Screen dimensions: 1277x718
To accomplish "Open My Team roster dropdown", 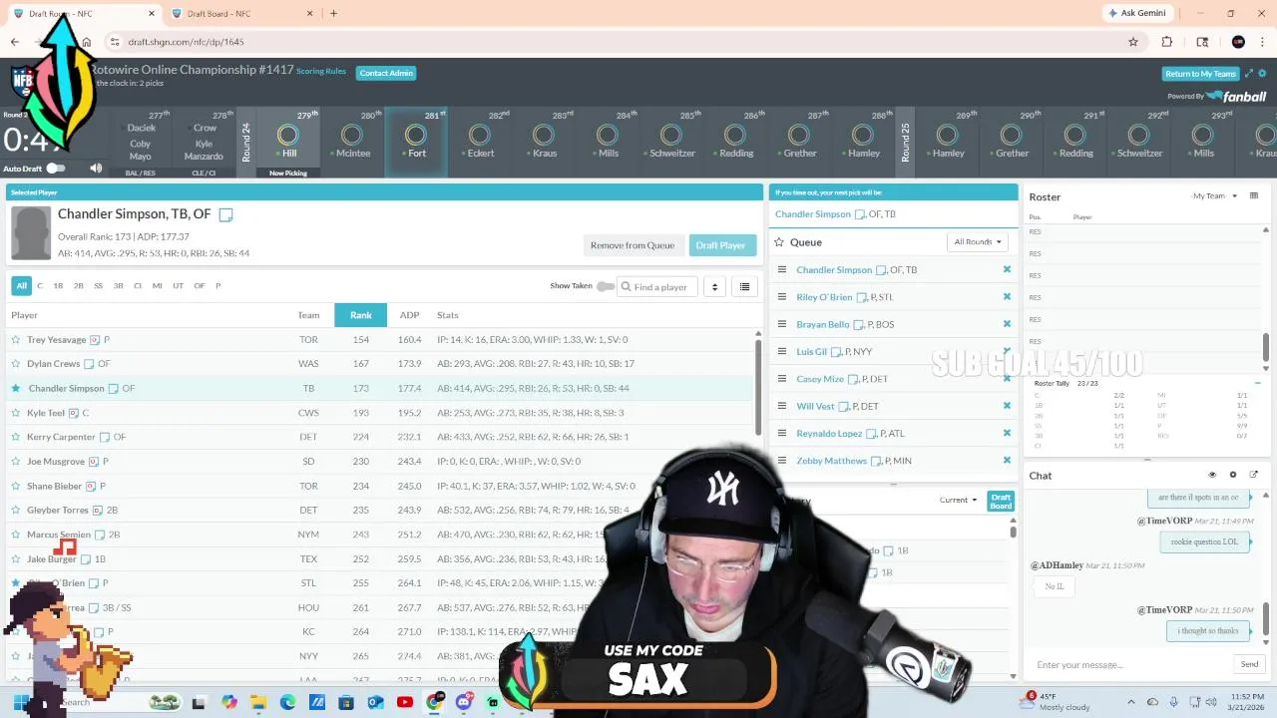I will pos(1215,196).
